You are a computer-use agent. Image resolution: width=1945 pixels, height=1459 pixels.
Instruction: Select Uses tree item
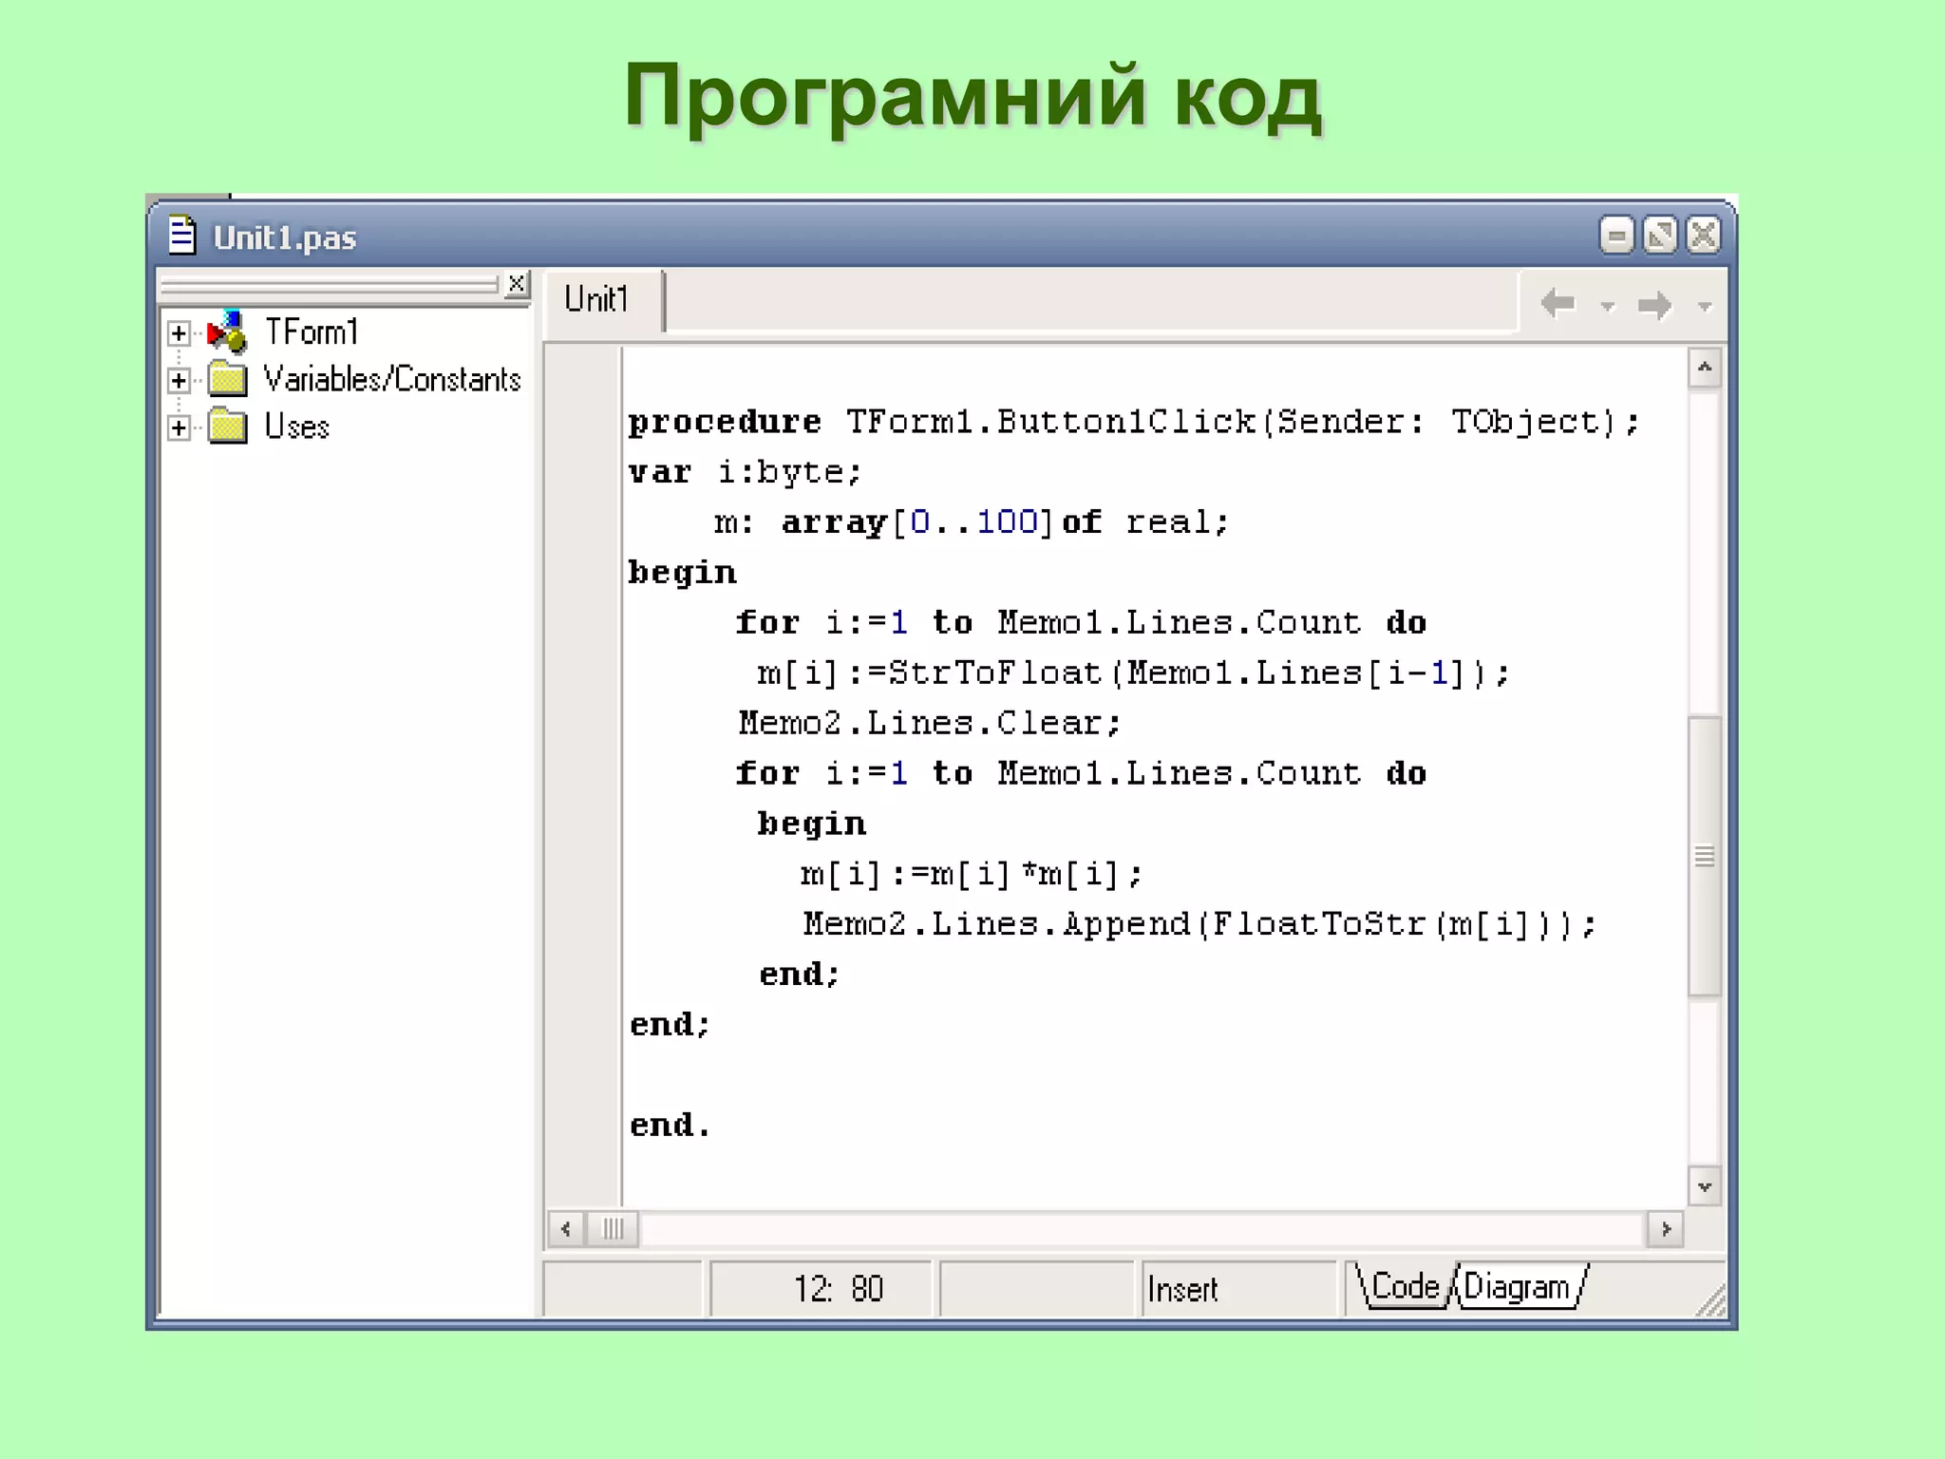pyautogui.click(x=296, y=426)
